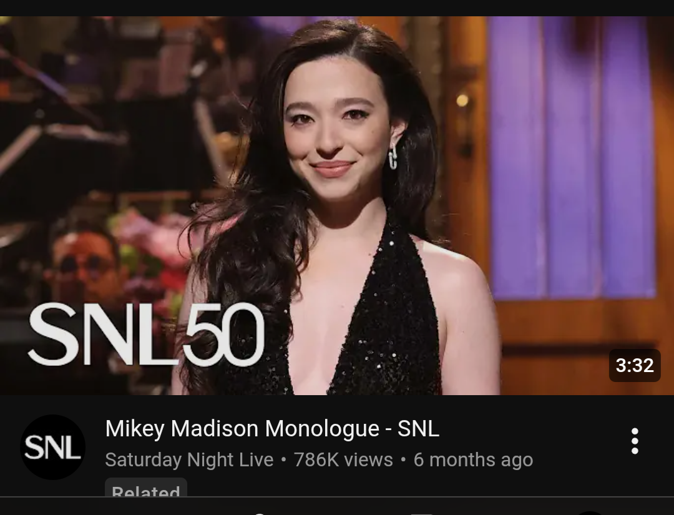The height and width of the screenshot is (515, 674).
Task: Click the dark bar above the thumbnail
Action: (x=337, y=7)
